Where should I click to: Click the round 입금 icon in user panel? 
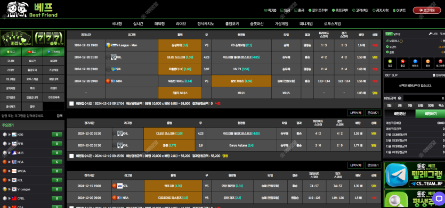click(390, 63)
